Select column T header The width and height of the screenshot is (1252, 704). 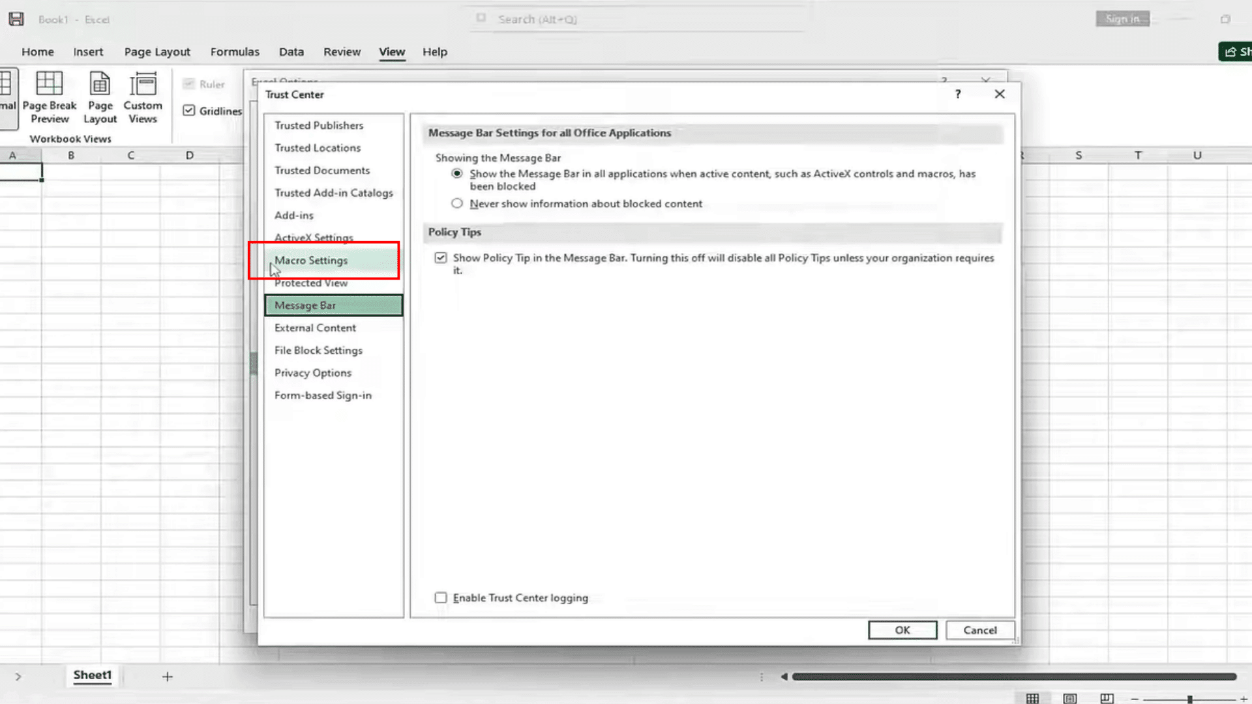click(x=1138, y=155)
